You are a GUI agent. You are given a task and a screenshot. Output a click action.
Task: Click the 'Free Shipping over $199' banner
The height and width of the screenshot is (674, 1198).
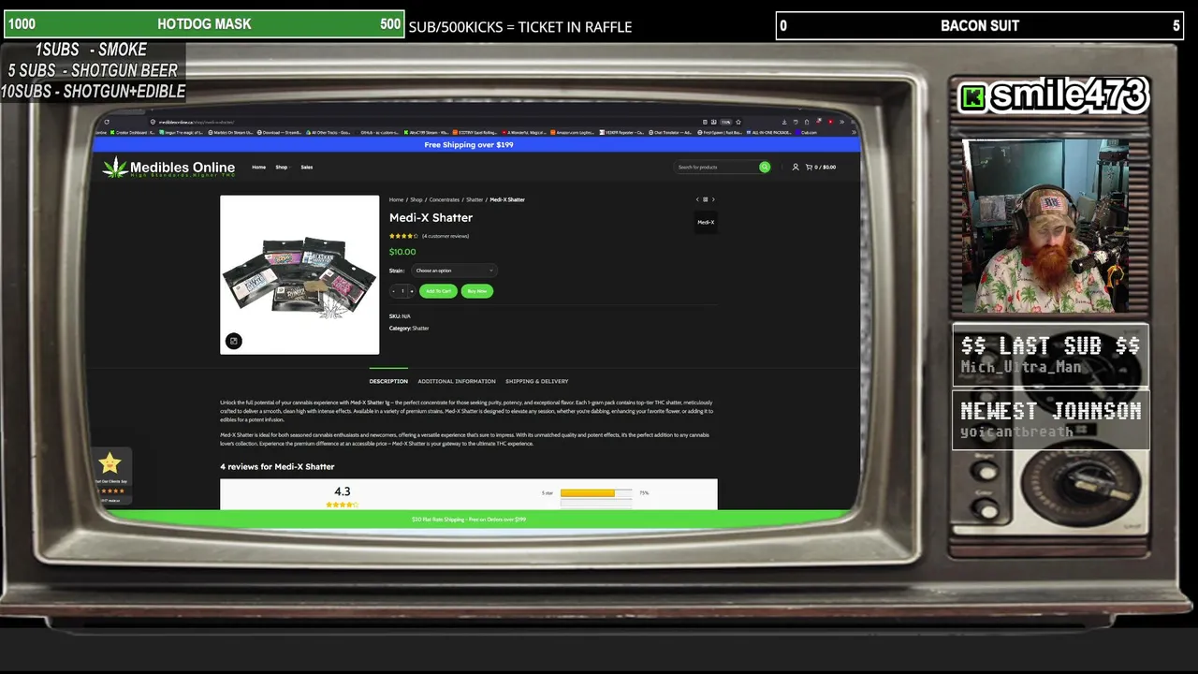point(469,145)
